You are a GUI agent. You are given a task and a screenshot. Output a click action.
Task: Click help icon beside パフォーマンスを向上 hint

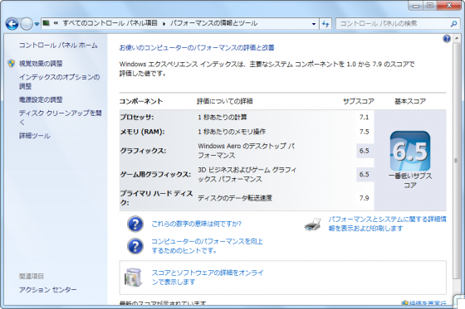(x=135, y=246)
